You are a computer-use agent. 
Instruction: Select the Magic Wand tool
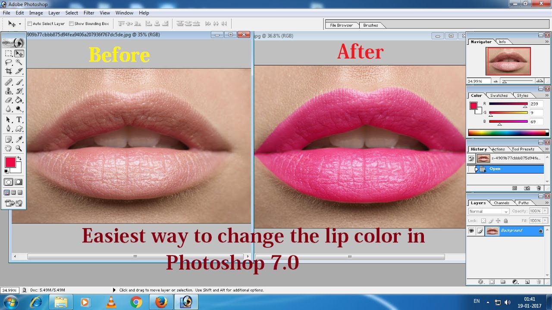tap(19, 62)
